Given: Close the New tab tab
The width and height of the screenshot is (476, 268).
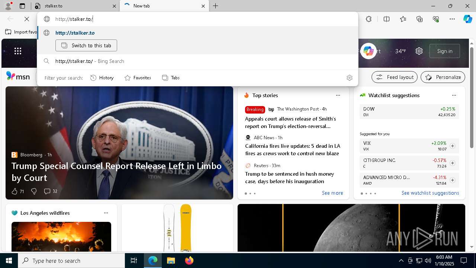Looking at the screenshot, I should tap(203, 6).
